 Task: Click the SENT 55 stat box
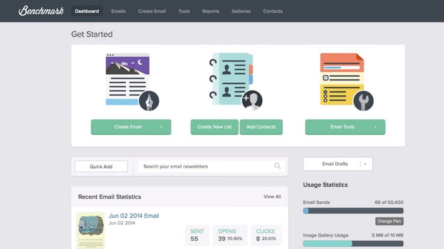pyautogui.click(x=197, y=235)
